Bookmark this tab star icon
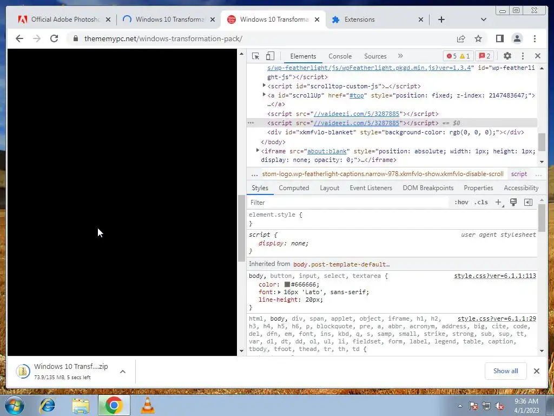 coord(478,38)
